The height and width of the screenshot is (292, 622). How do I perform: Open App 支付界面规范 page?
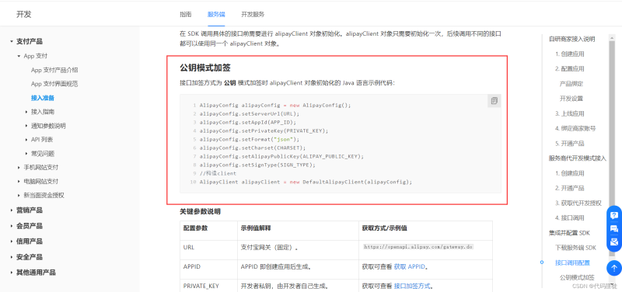tap(54, 84)
